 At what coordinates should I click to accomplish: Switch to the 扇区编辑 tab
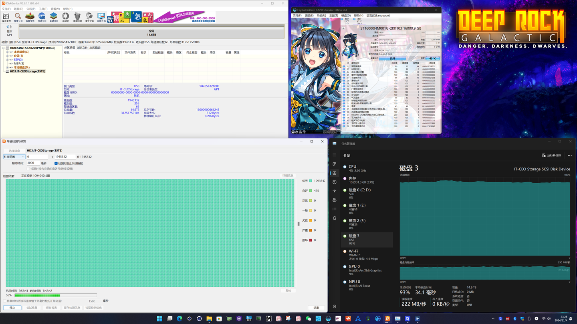(95, 48)
